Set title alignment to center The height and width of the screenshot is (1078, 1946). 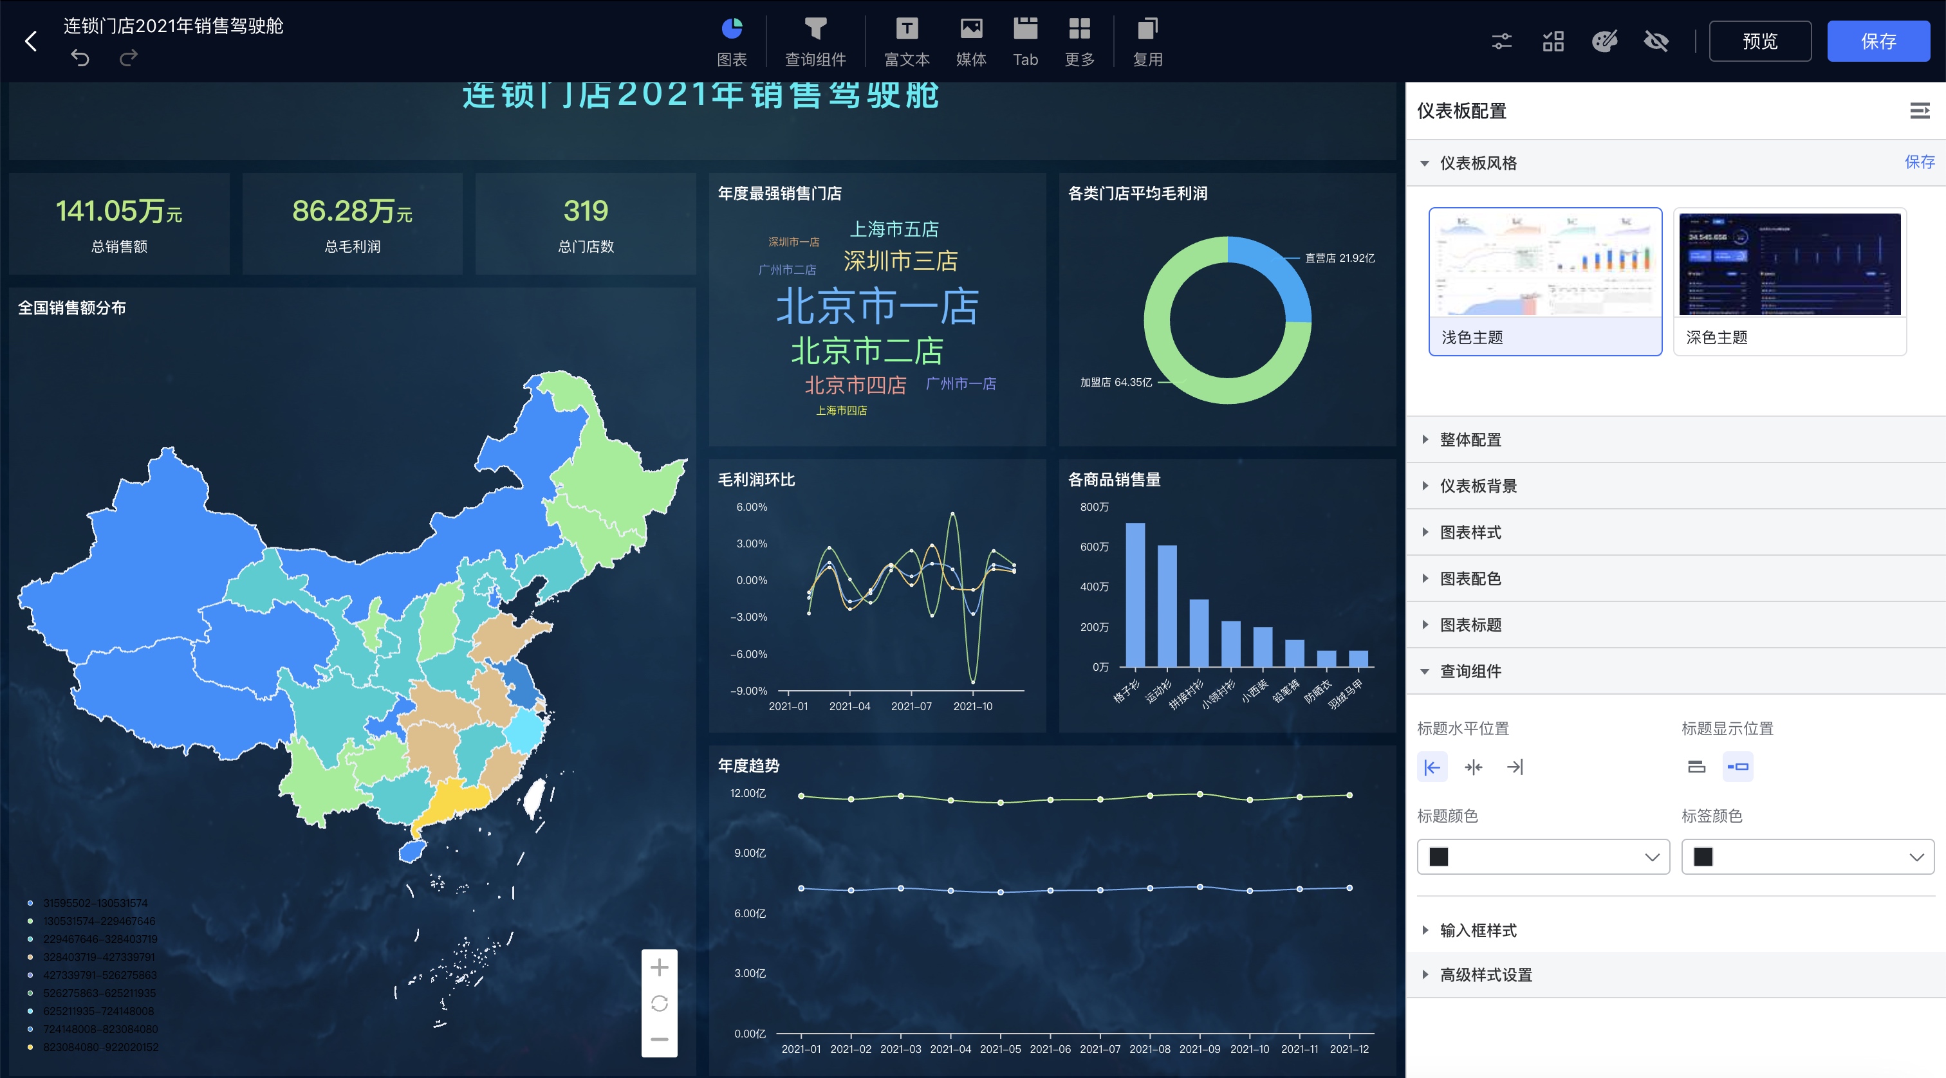pyautogui.click(x=1473, y=767)
